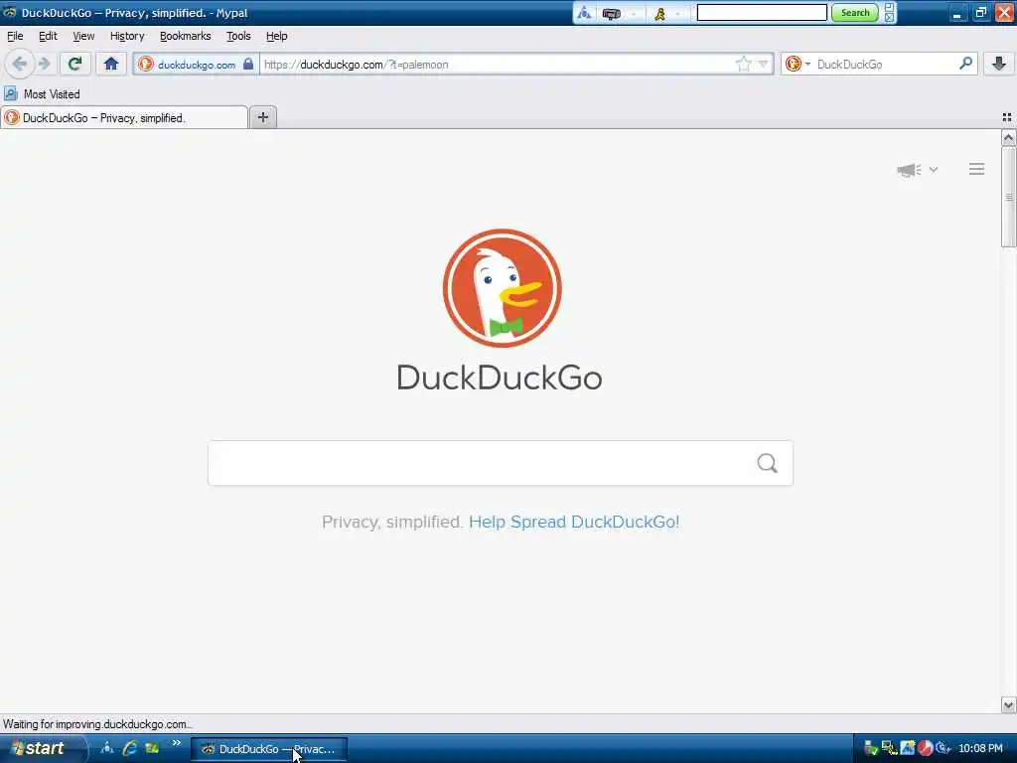Go to the Home page
Screen dimensions: 1017x763
pyautogui.click(x=111, y=64)
